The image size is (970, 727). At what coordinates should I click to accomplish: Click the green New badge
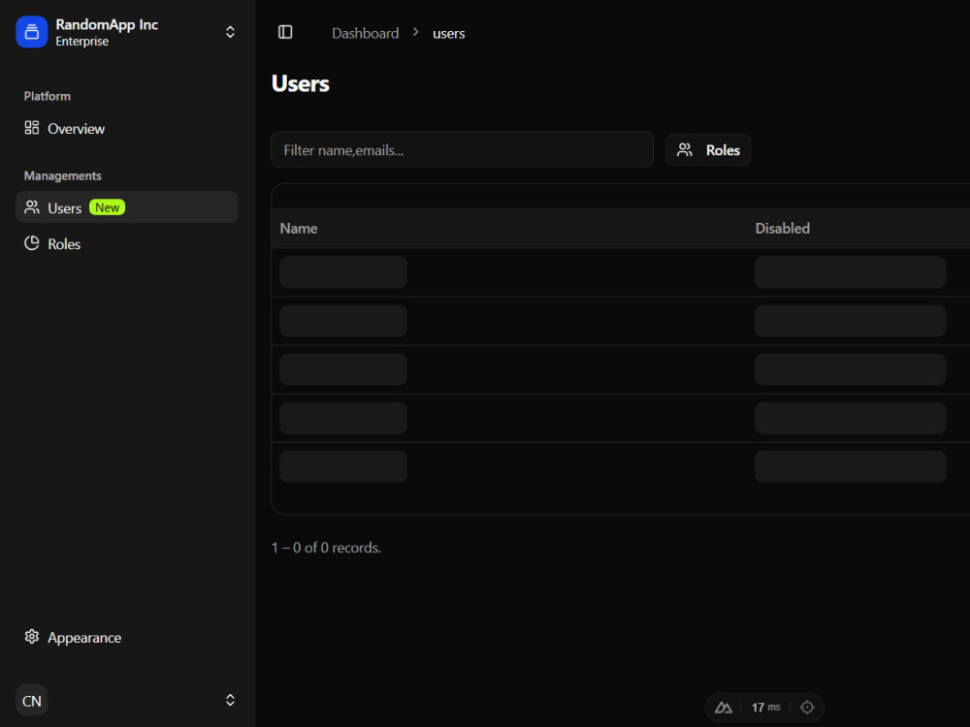pyautogui.click(x=107, y=207)
